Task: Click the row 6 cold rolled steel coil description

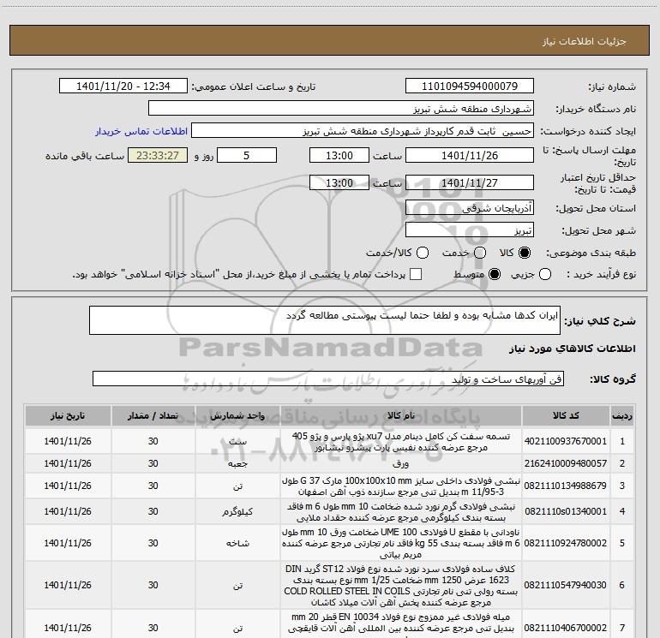Action: coord(401,586)
